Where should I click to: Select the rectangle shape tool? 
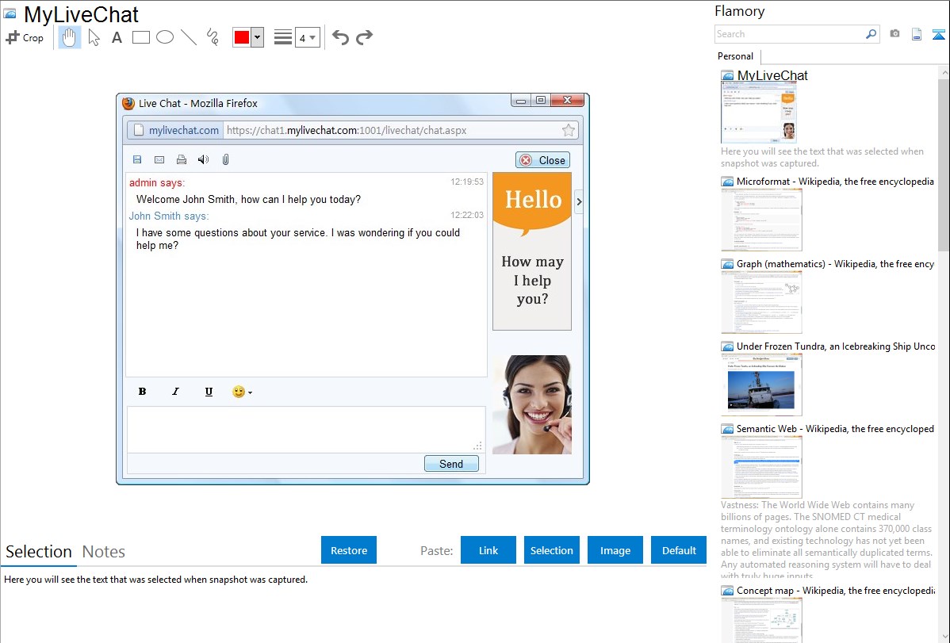(x=140, y=37)
